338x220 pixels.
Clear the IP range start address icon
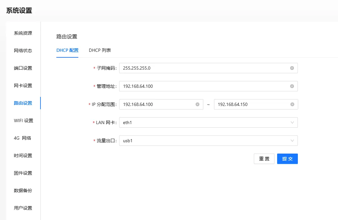coord(197,104)
